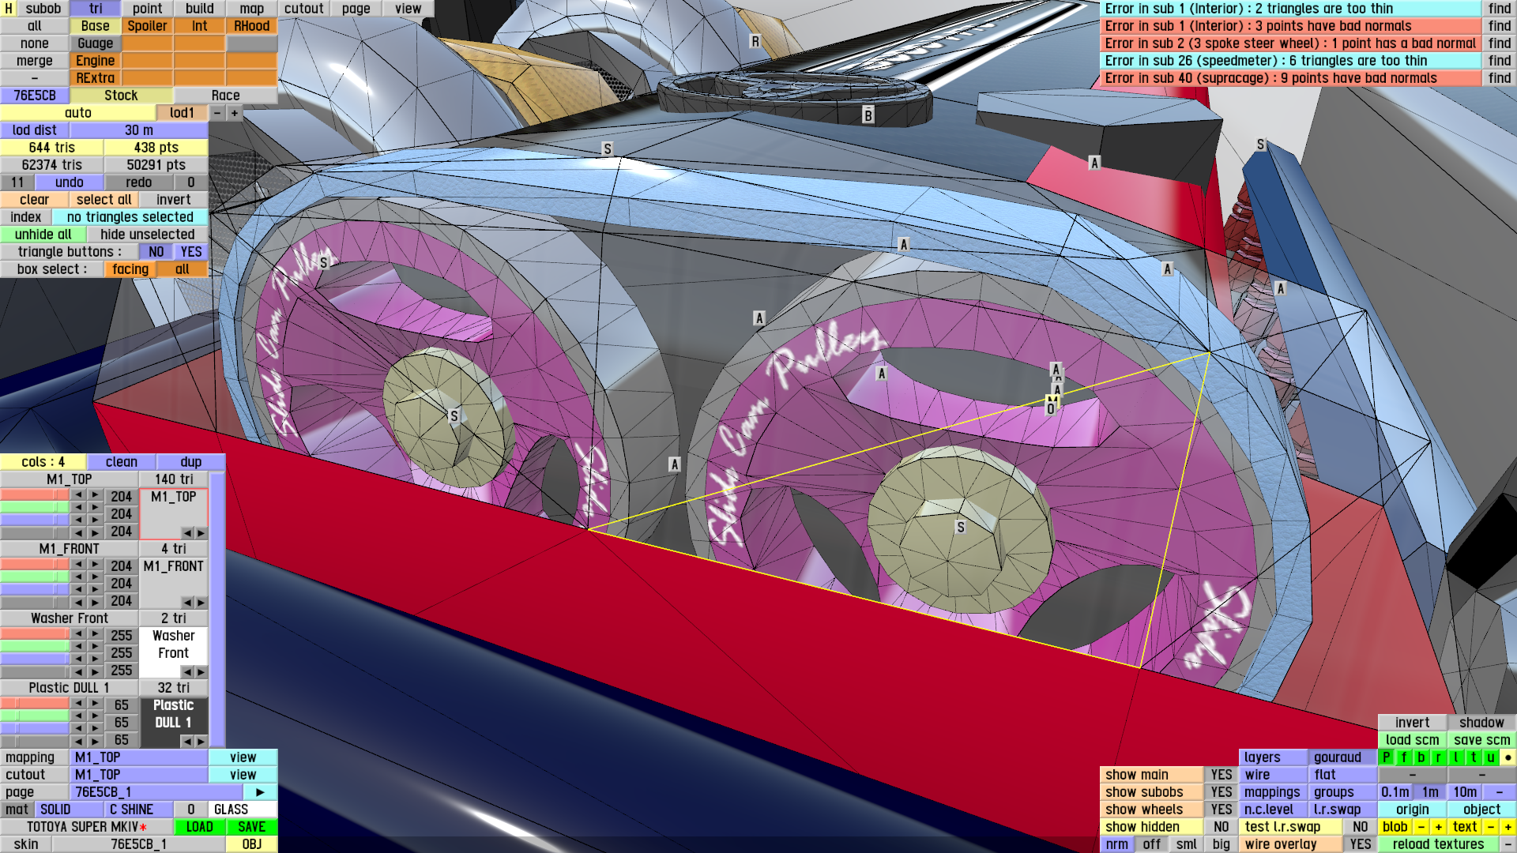Set triangle buttons to NO
1517x853 pixels.
156,252
